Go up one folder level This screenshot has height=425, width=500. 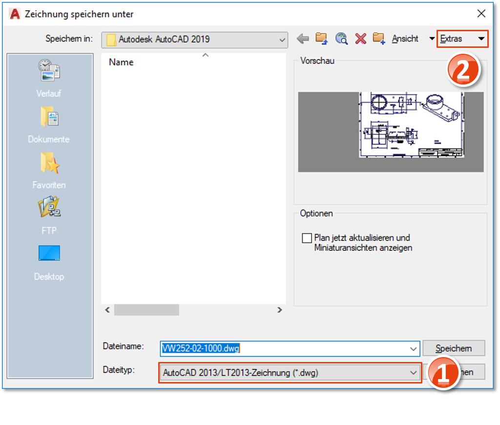[x=321, y=39]
